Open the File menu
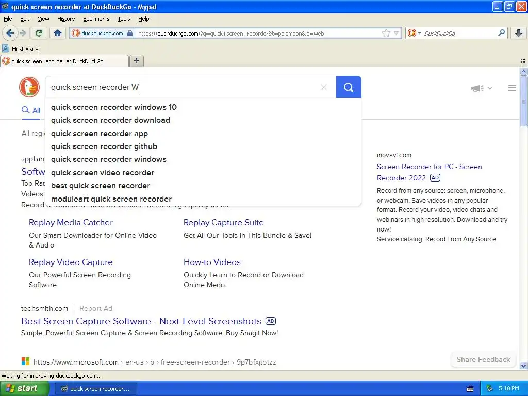Viewport: 528px width, 396px height. pos(8,19)
